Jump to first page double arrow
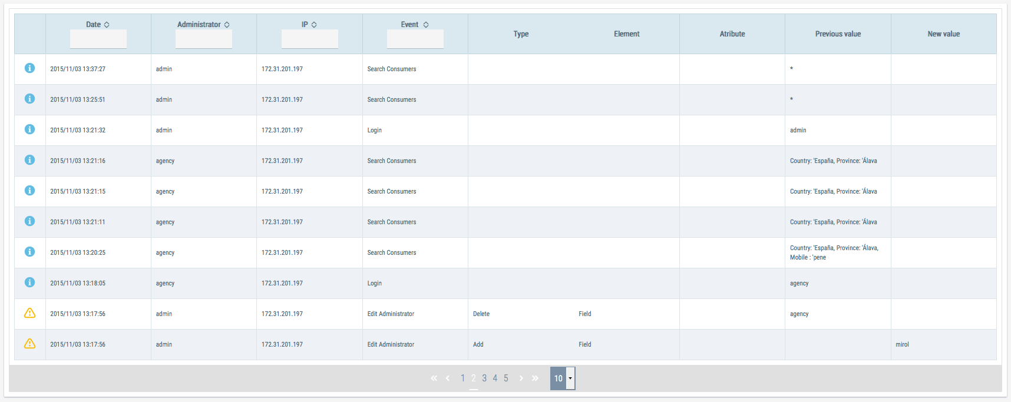 434,378
